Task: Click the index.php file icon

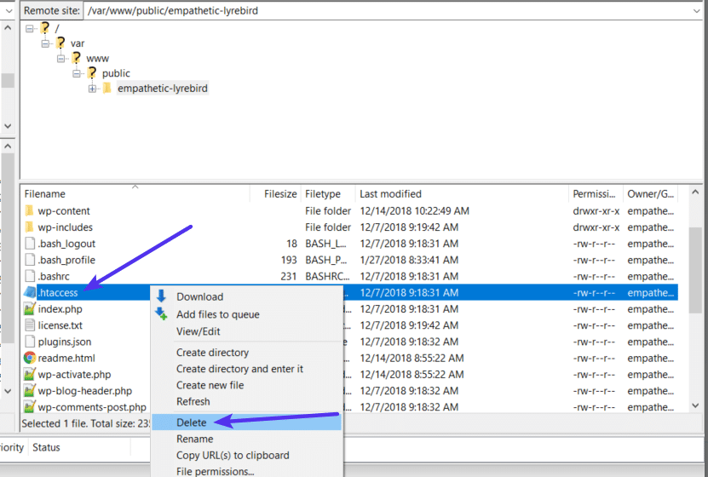Action: (30, 309)
